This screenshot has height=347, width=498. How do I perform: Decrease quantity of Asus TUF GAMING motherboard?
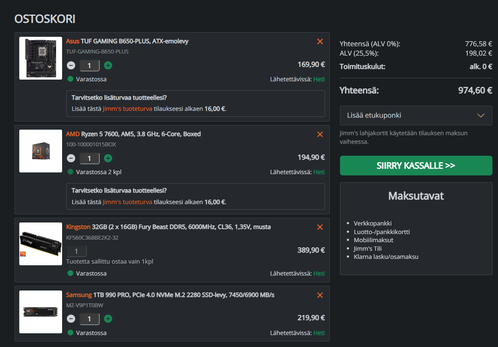(71, 65)
